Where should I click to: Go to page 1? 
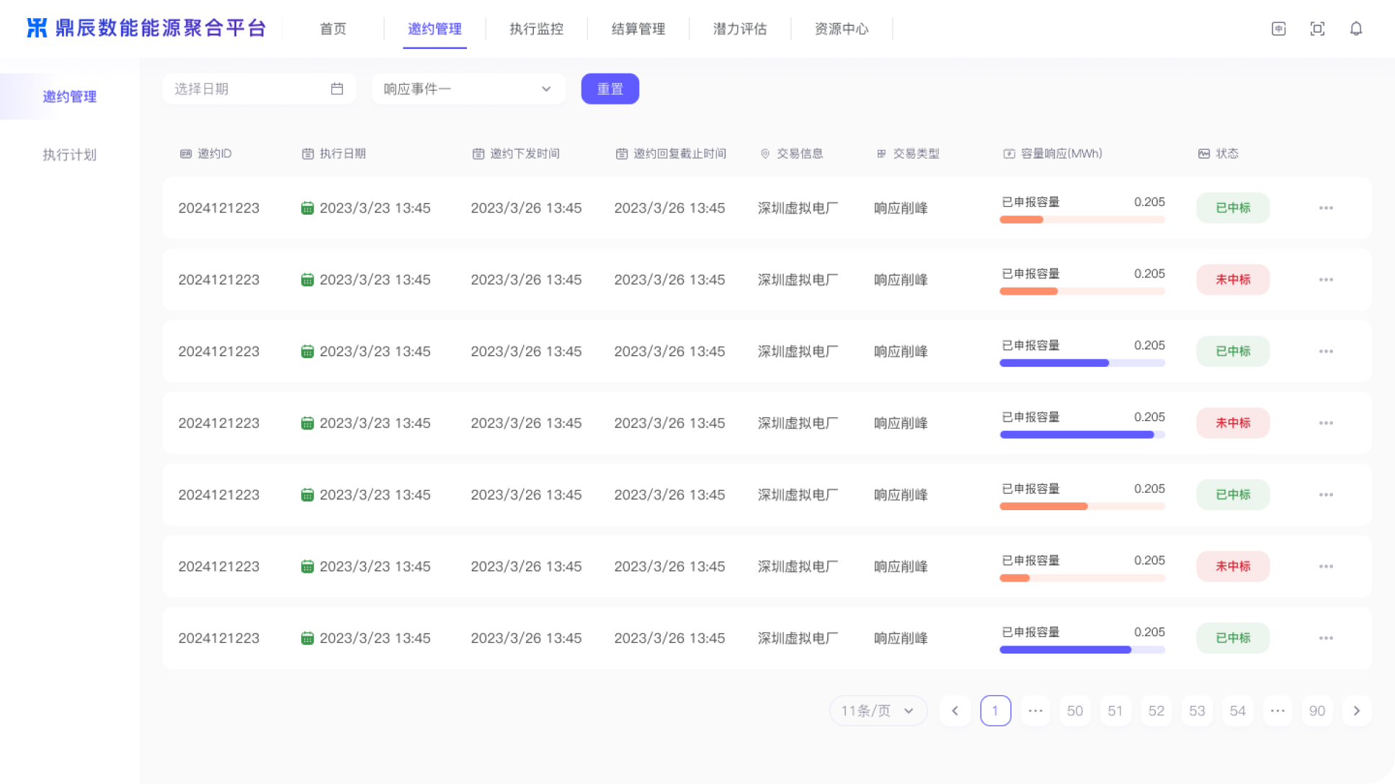point(996,711)
